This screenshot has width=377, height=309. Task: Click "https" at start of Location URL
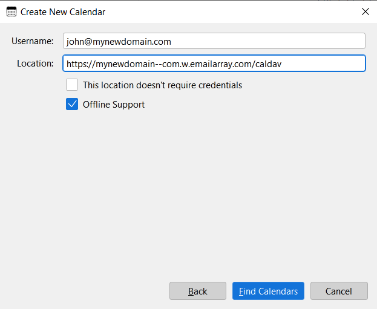(x=77, y=63)
